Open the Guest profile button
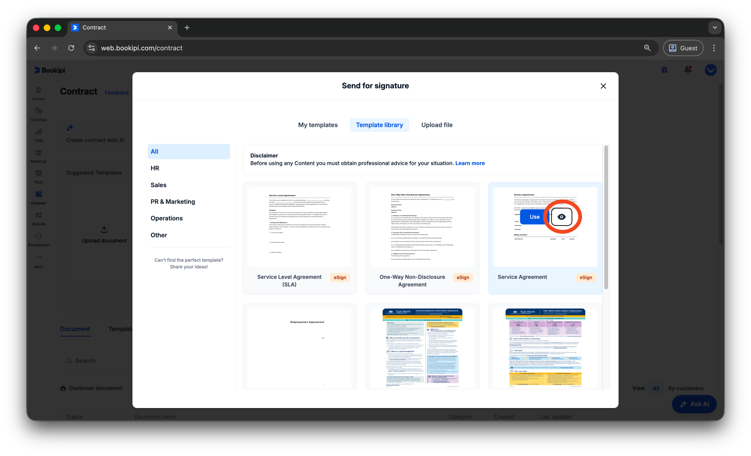 click(x=683, y=48)
